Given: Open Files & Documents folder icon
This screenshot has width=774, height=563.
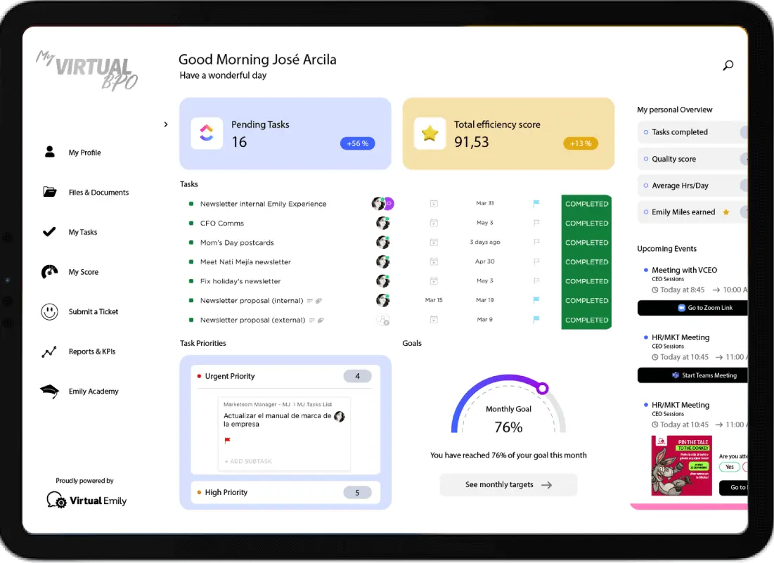Looking at the screenshot, I should [x=49, y=192].
